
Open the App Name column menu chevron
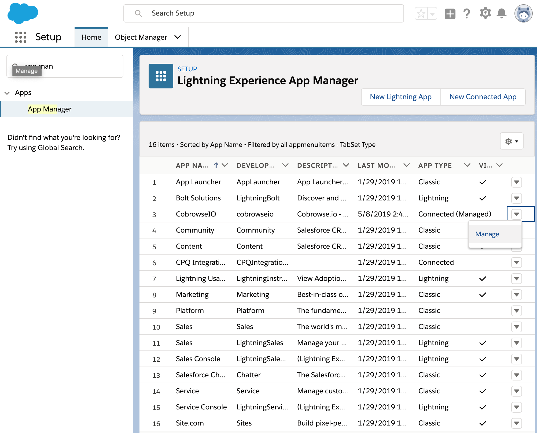coord(225,165)
